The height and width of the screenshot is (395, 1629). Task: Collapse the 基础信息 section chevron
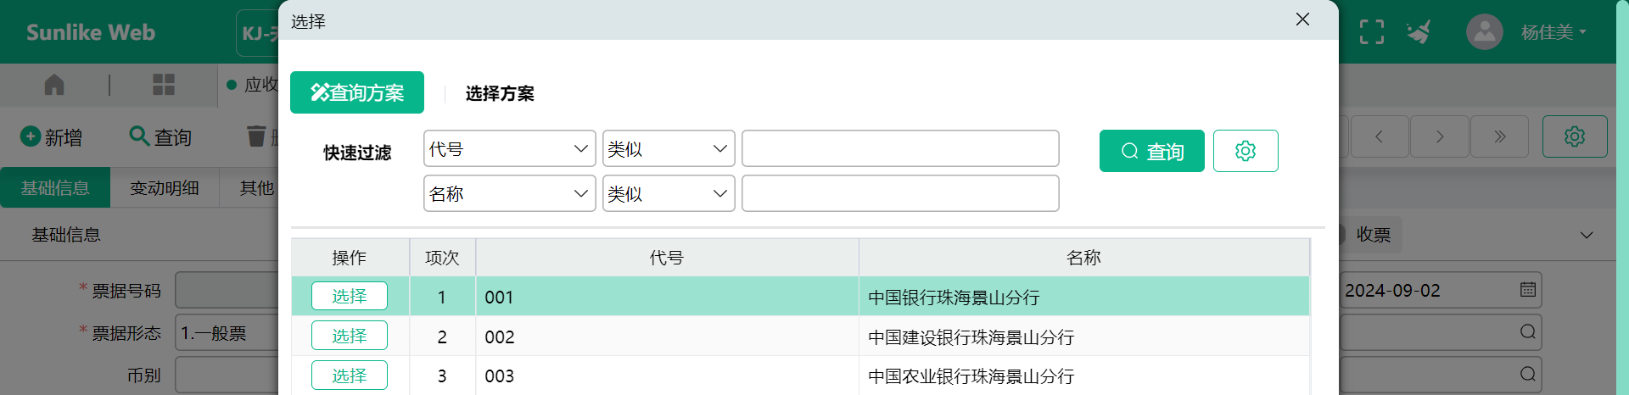click(x=1587, y=235)
